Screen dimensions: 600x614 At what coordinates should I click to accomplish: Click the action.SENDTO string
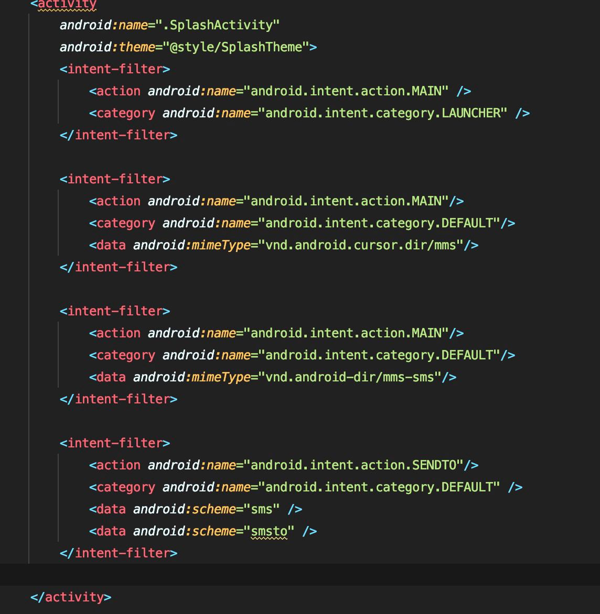click(353, 465)
